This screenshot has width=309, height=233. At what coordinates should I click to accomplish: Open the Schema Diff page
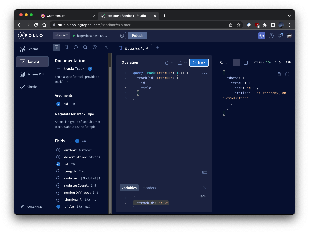pos(32,74)
